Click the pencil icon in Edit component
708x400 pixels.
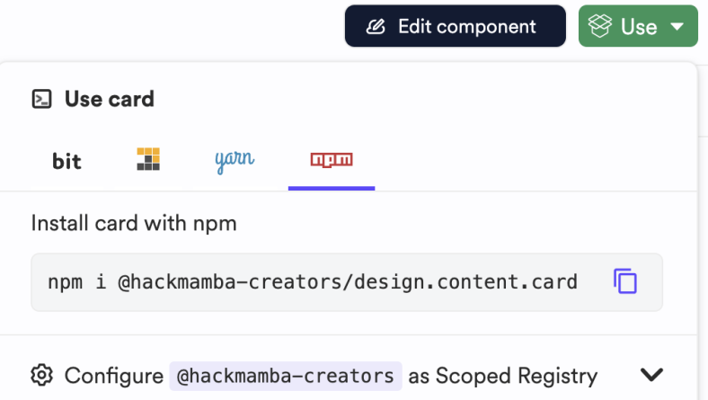[376, 27]
